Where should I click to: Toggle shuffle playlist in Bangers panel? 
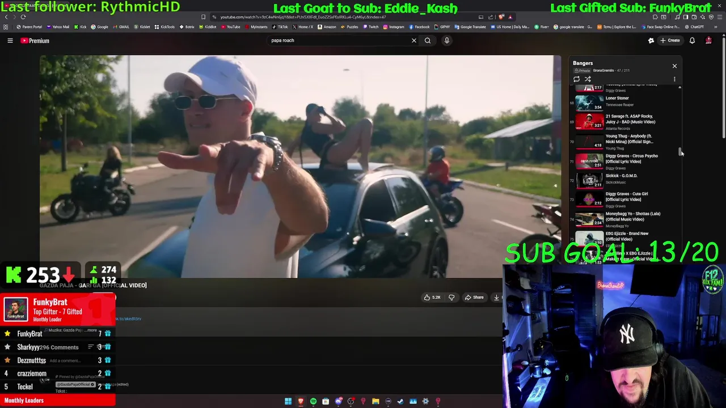(588, 79)
